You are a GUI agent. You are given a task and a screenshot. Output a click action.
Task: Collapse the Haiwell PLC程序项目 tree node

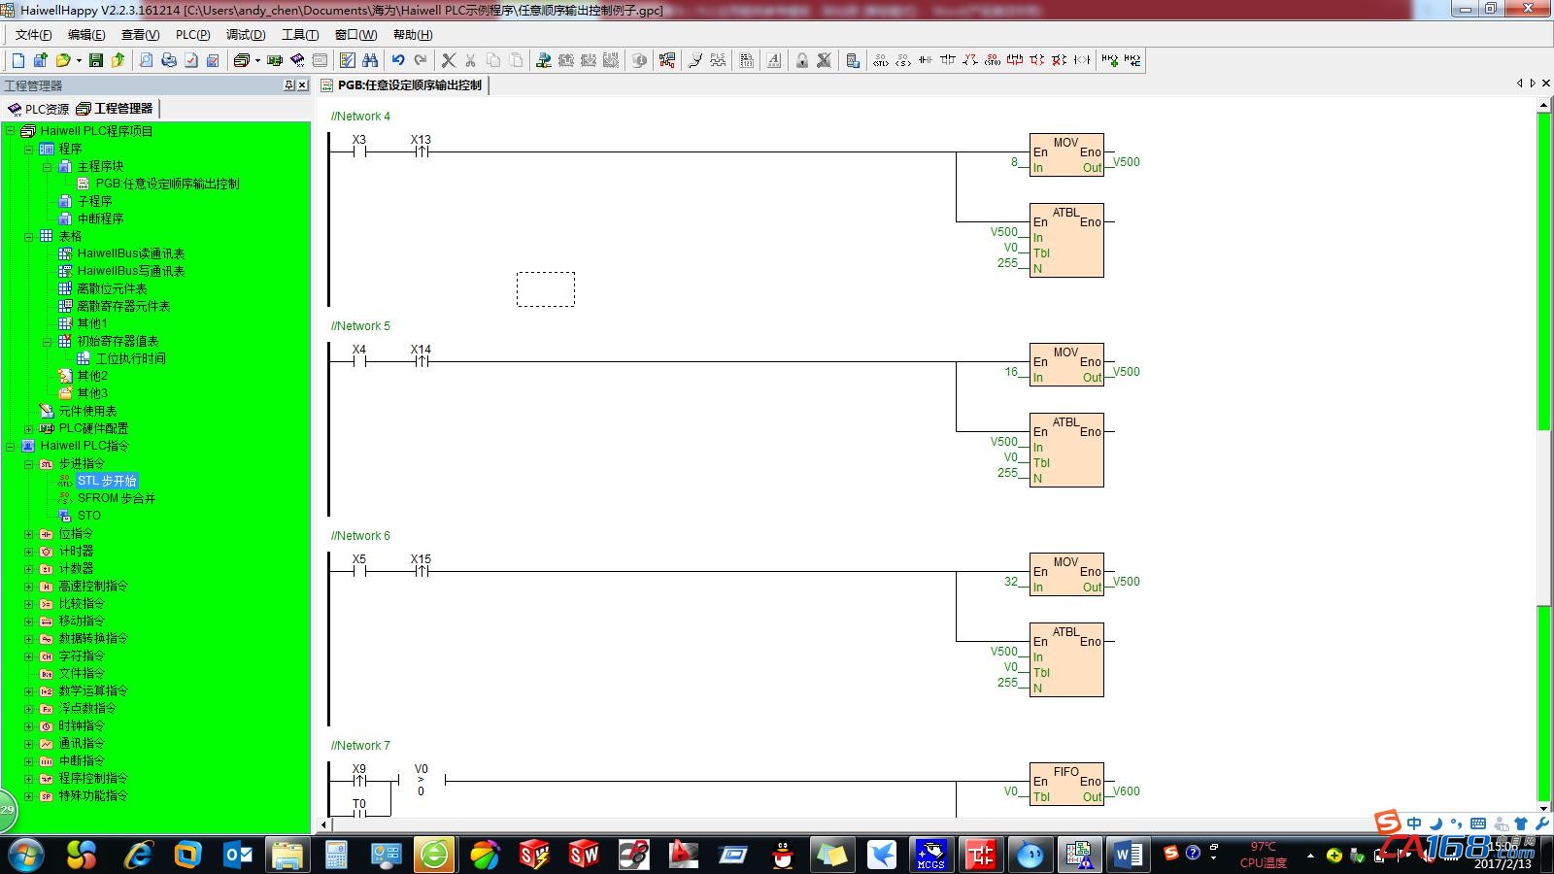[x=11, y=131]
